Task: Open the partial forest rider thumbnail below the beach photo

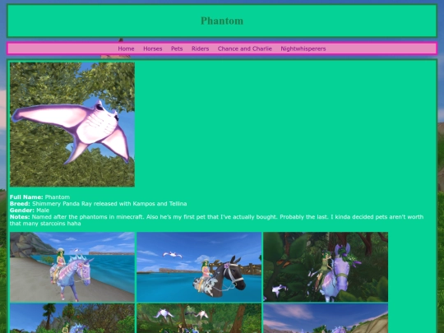Action: pos(72,318)
